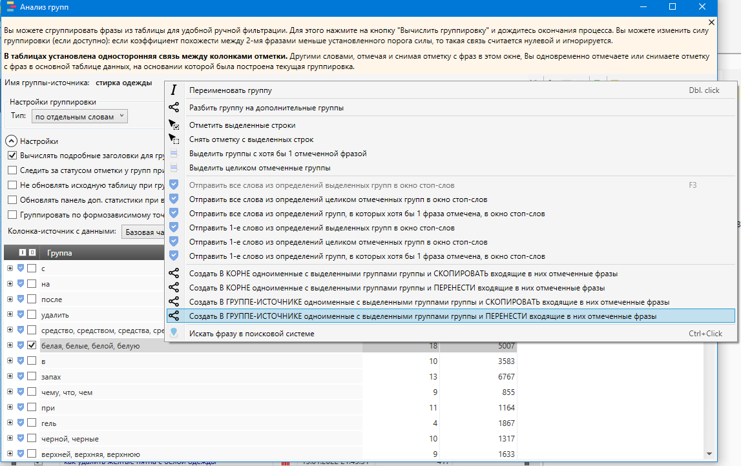Click share icon beside 'Разбить группу на дополнительные группы'
This screenshot has width=741, height=466.
click(x=174, y=108)
